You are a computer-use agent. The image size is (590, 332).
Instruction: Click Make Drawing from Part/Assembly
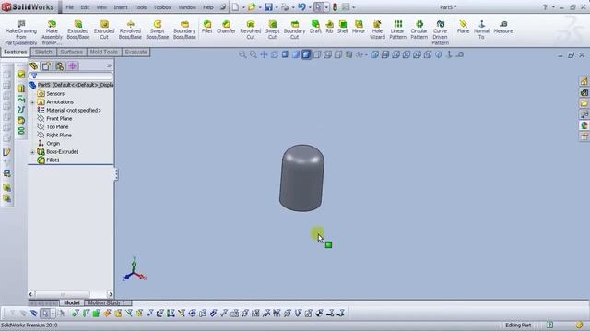[21, 33]
